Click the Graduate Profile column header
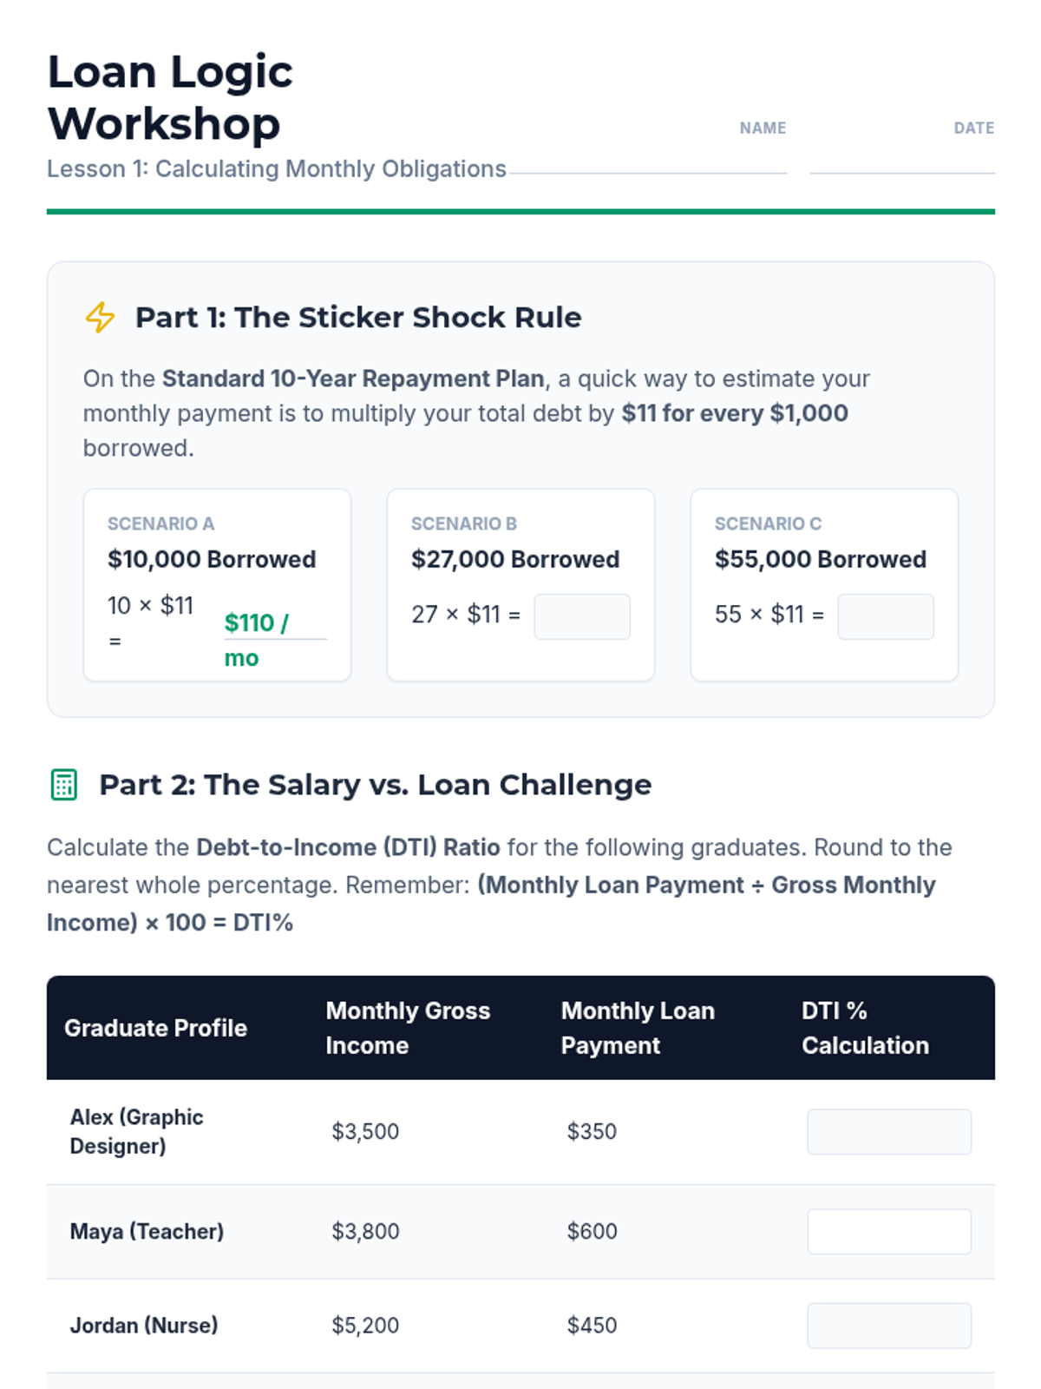The height and width of the screenshot is (1389, 1041). [x=156, y=1028]
